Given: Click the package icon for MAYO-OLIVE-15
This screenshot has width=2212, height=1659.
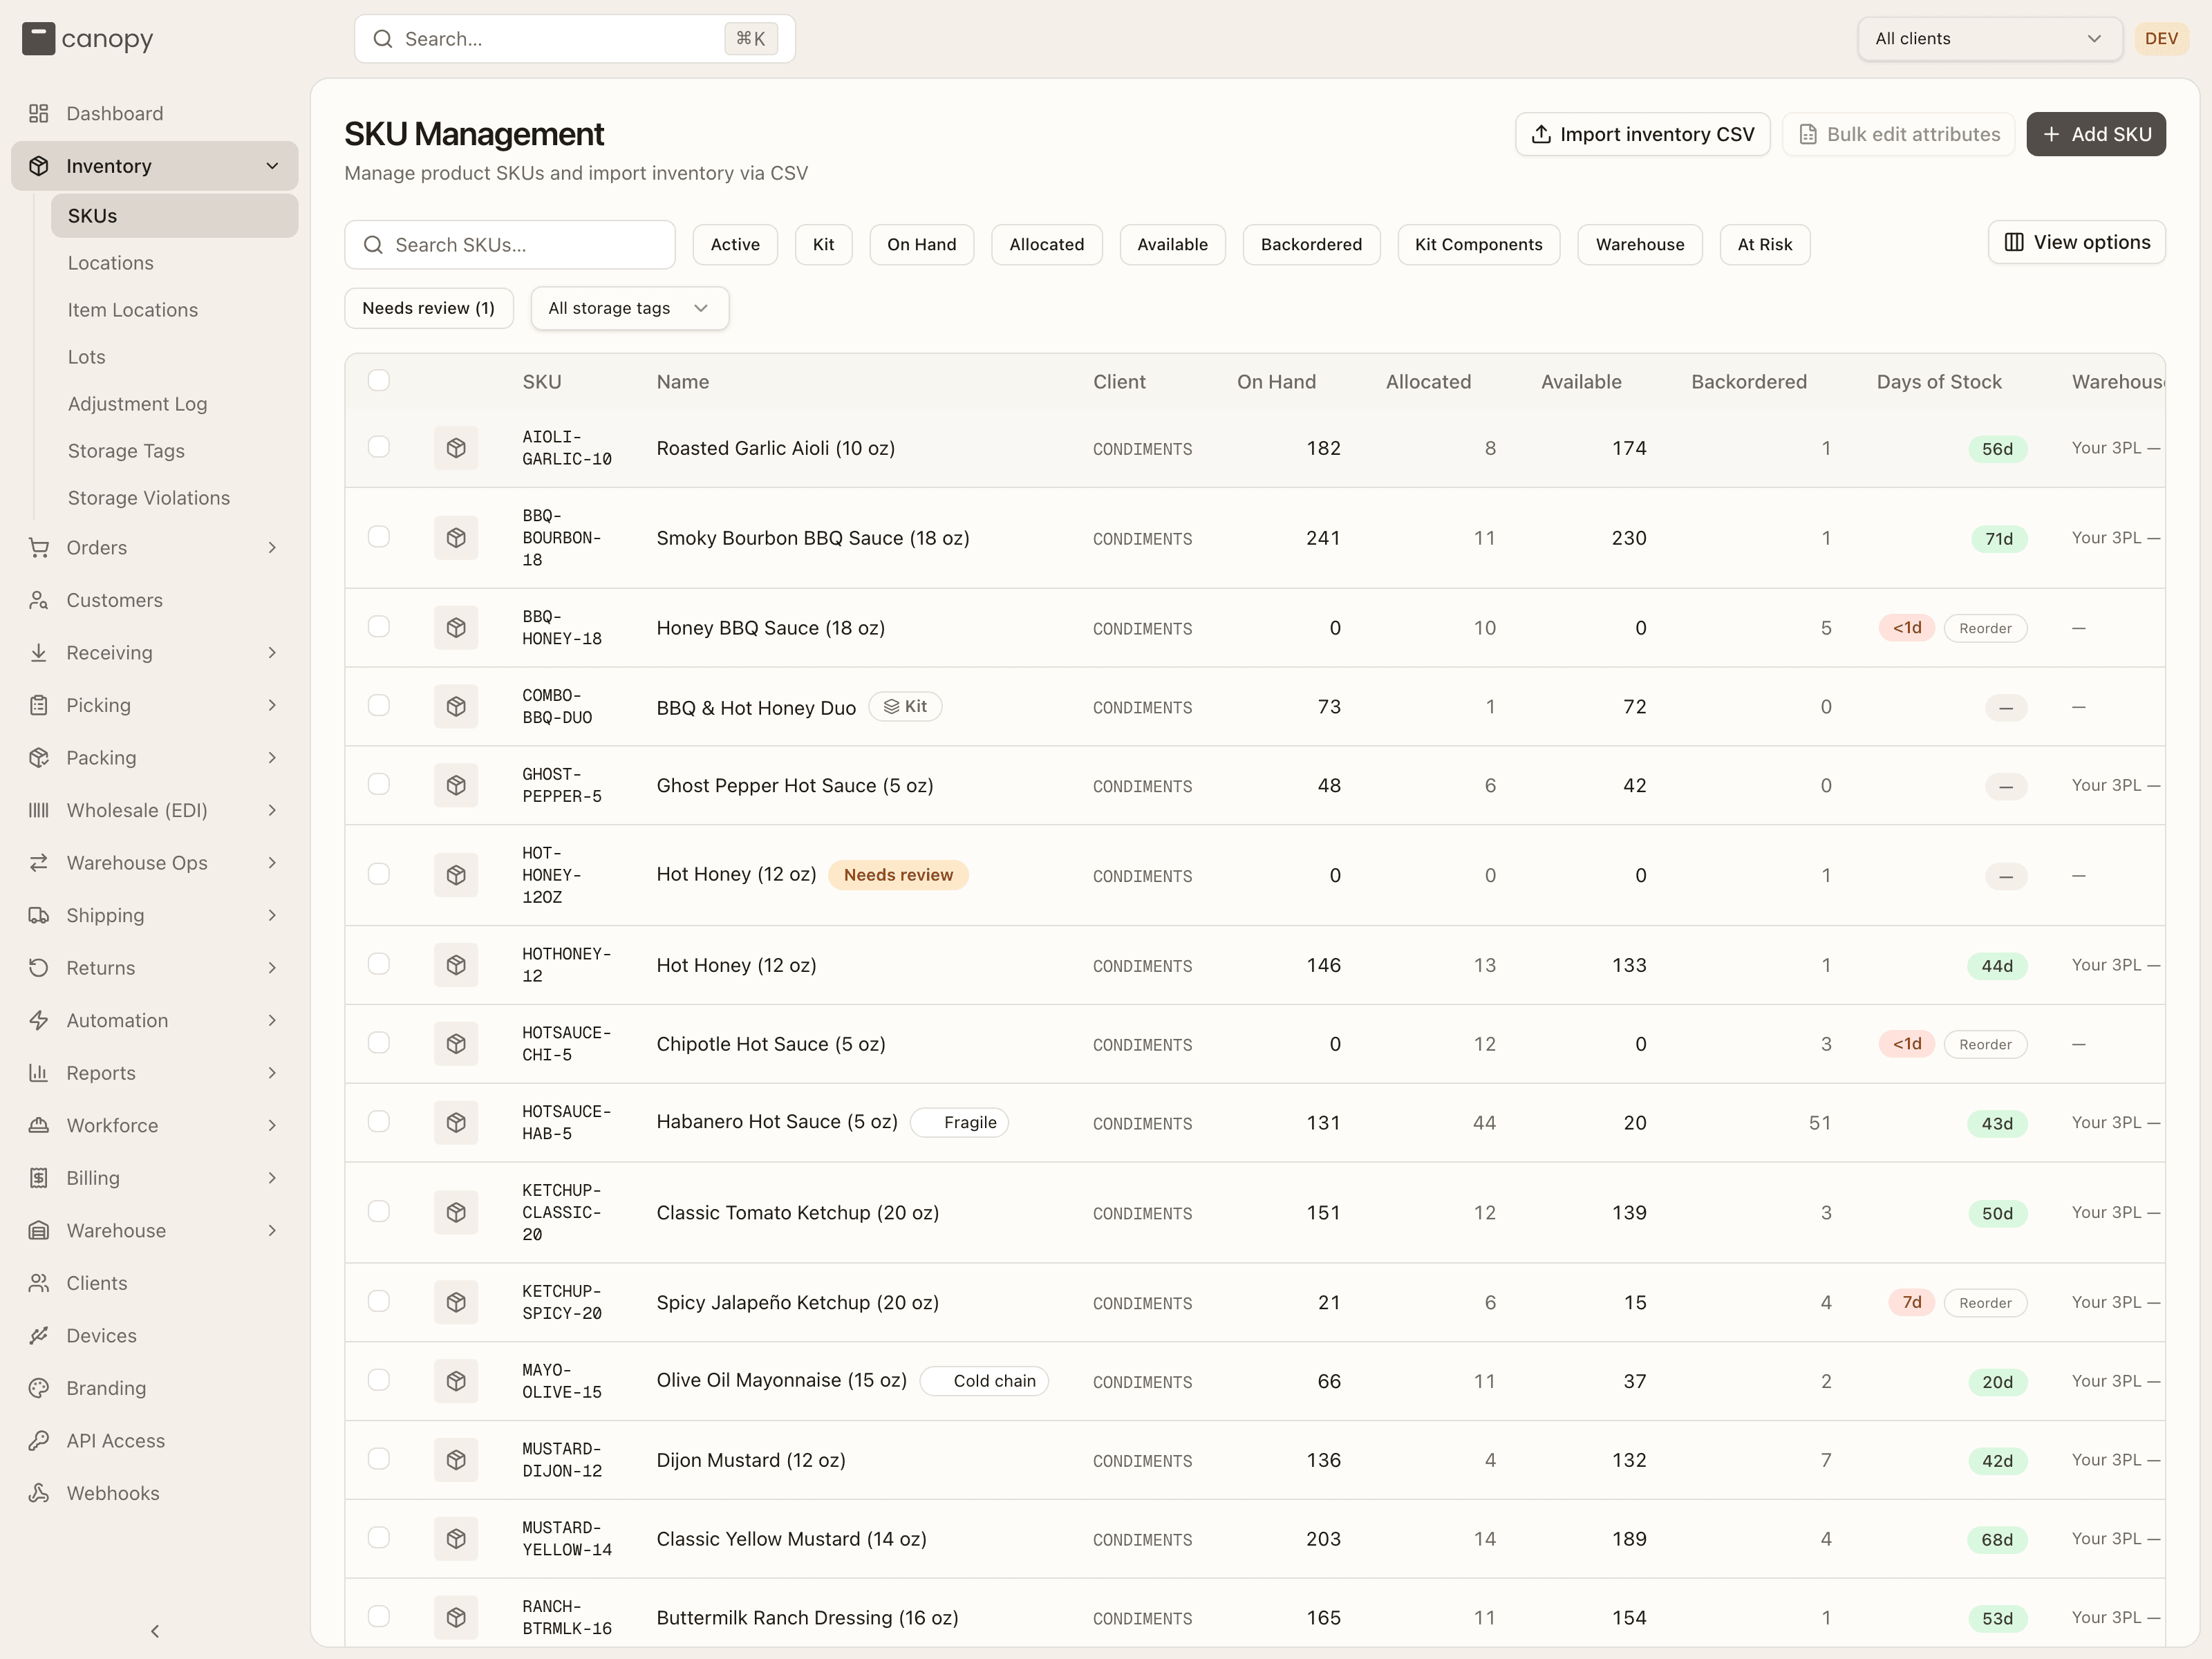Looking at the screenshot, I should 456,1381.
